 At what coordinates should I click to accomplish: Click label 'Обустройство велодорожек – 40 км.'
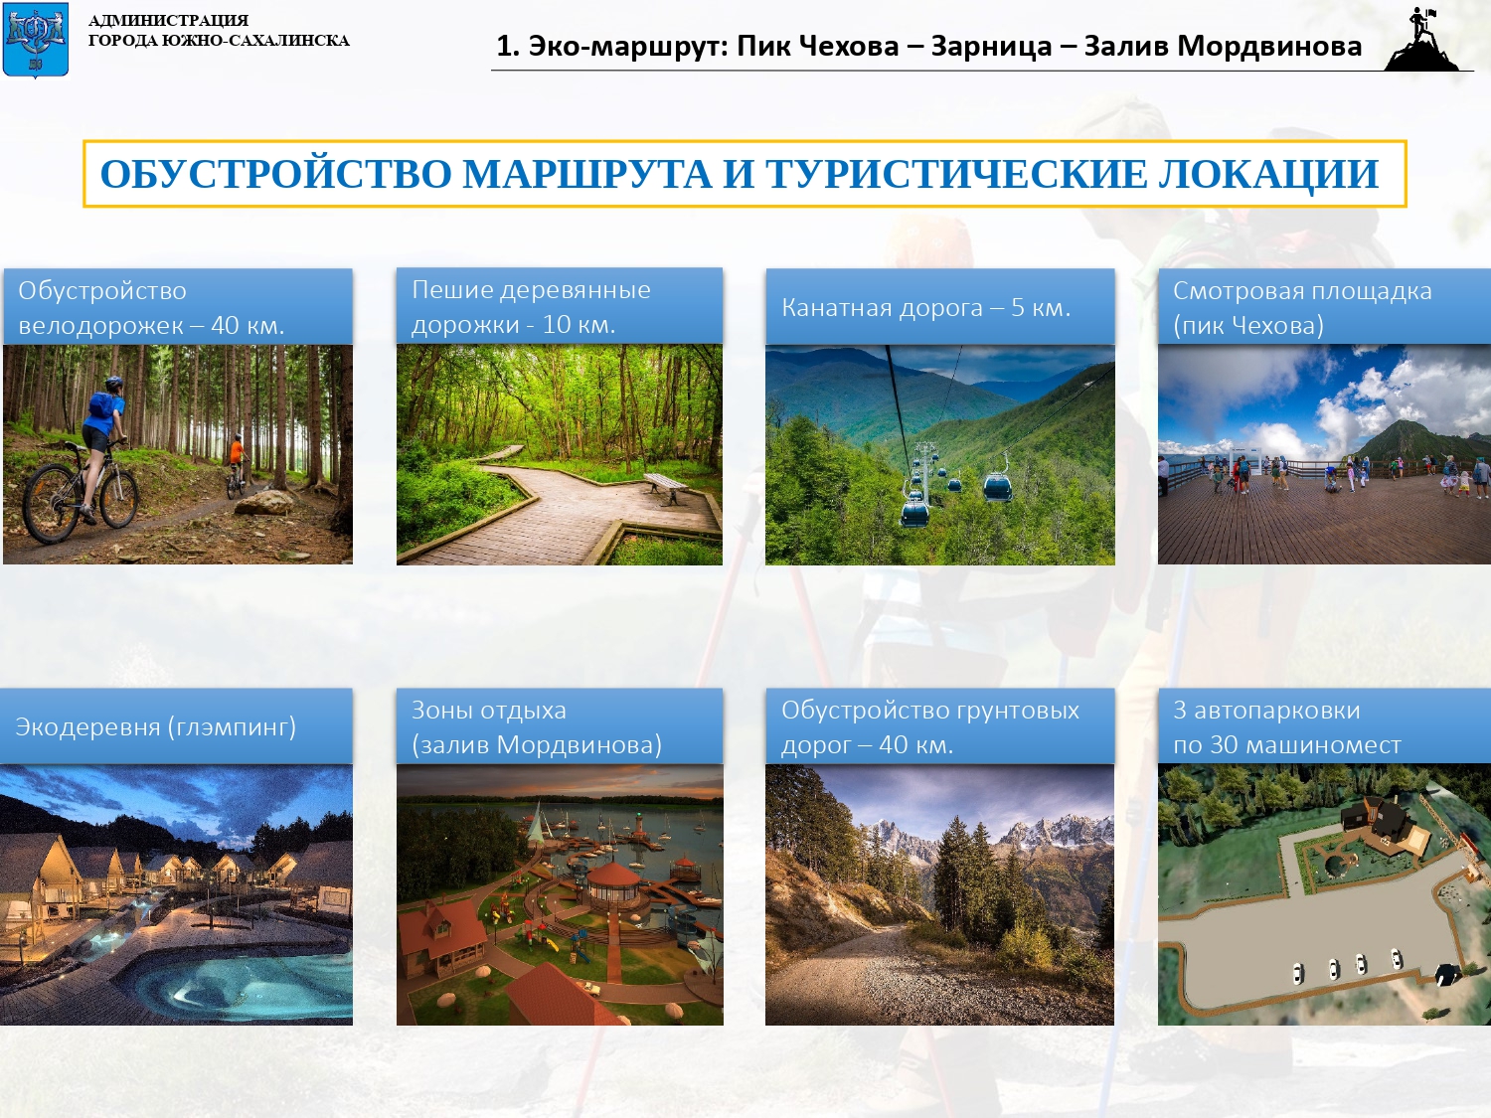tap(178, 307)
